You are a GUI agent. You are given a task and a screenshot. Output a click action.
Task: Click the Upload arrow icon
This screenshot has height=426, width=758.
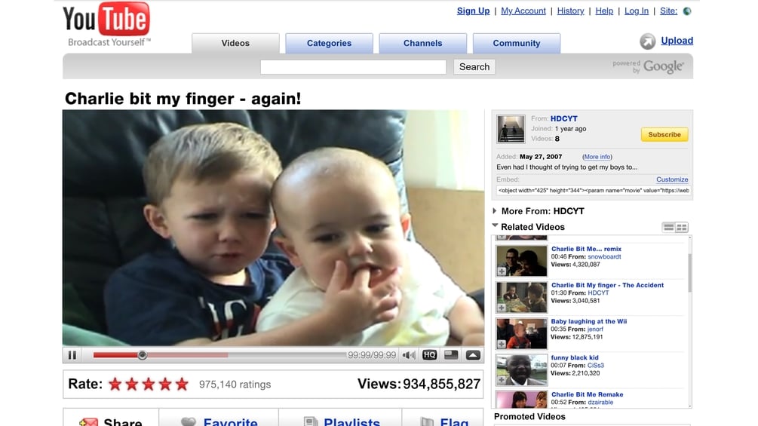tap(648, 41)
